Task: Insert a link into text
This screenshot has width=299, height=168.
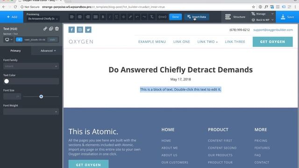Action: (130, 17)
